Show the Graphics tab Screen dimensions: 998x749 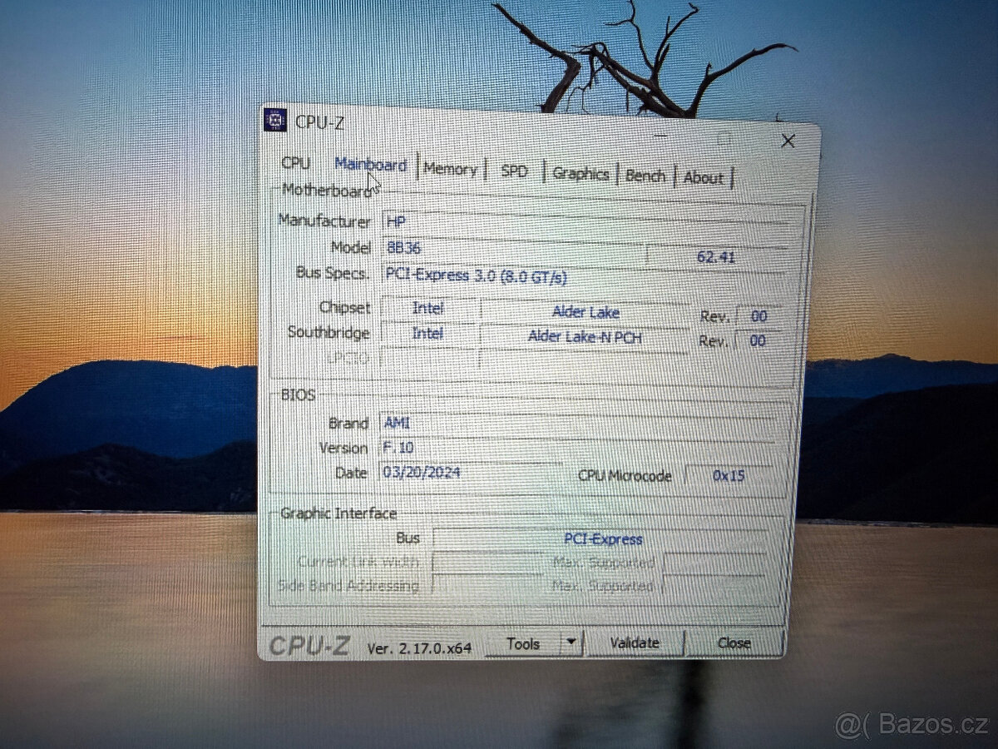[581, 173]
